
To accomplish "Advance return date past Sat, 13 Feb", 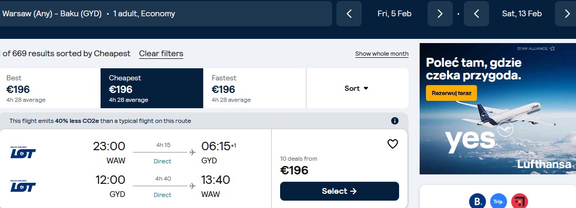I will 567,14.
